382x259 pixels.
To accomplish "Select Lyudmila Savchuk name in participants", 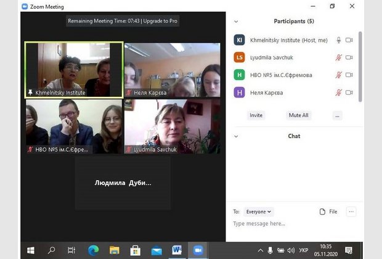I will point(271,57).
